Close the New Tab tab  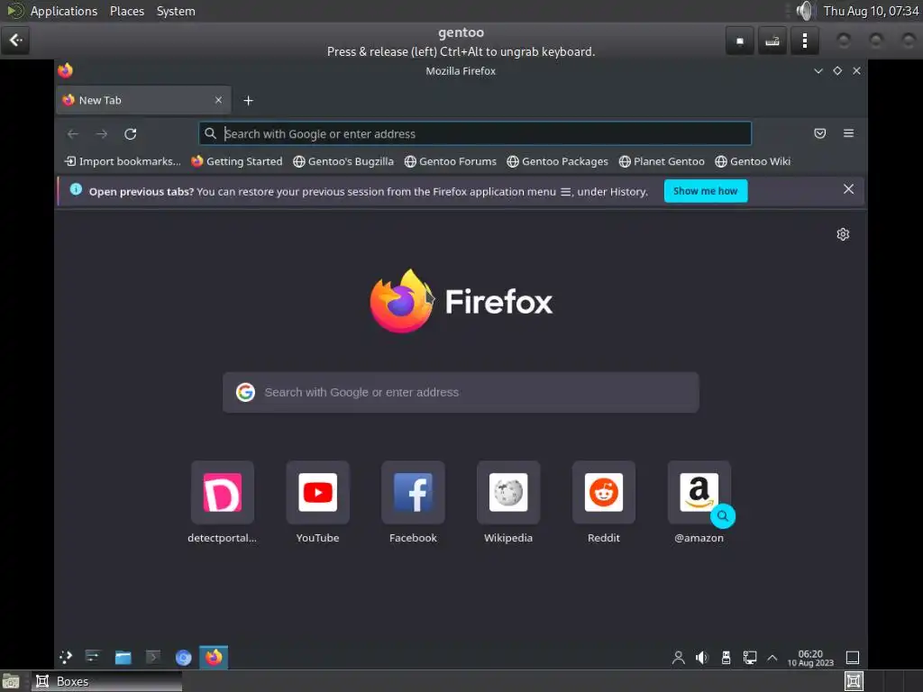point(218,100)
